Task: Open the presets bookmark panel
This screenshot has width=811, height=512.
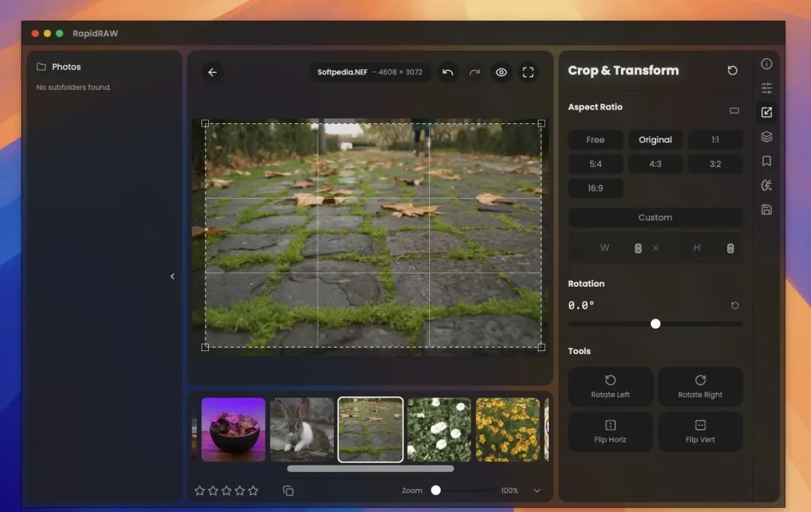Action: [766, 161]
